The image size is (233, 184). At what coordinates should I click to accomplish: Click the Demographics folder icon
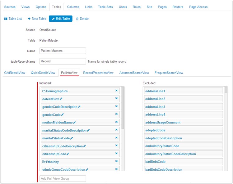[44, 91]
